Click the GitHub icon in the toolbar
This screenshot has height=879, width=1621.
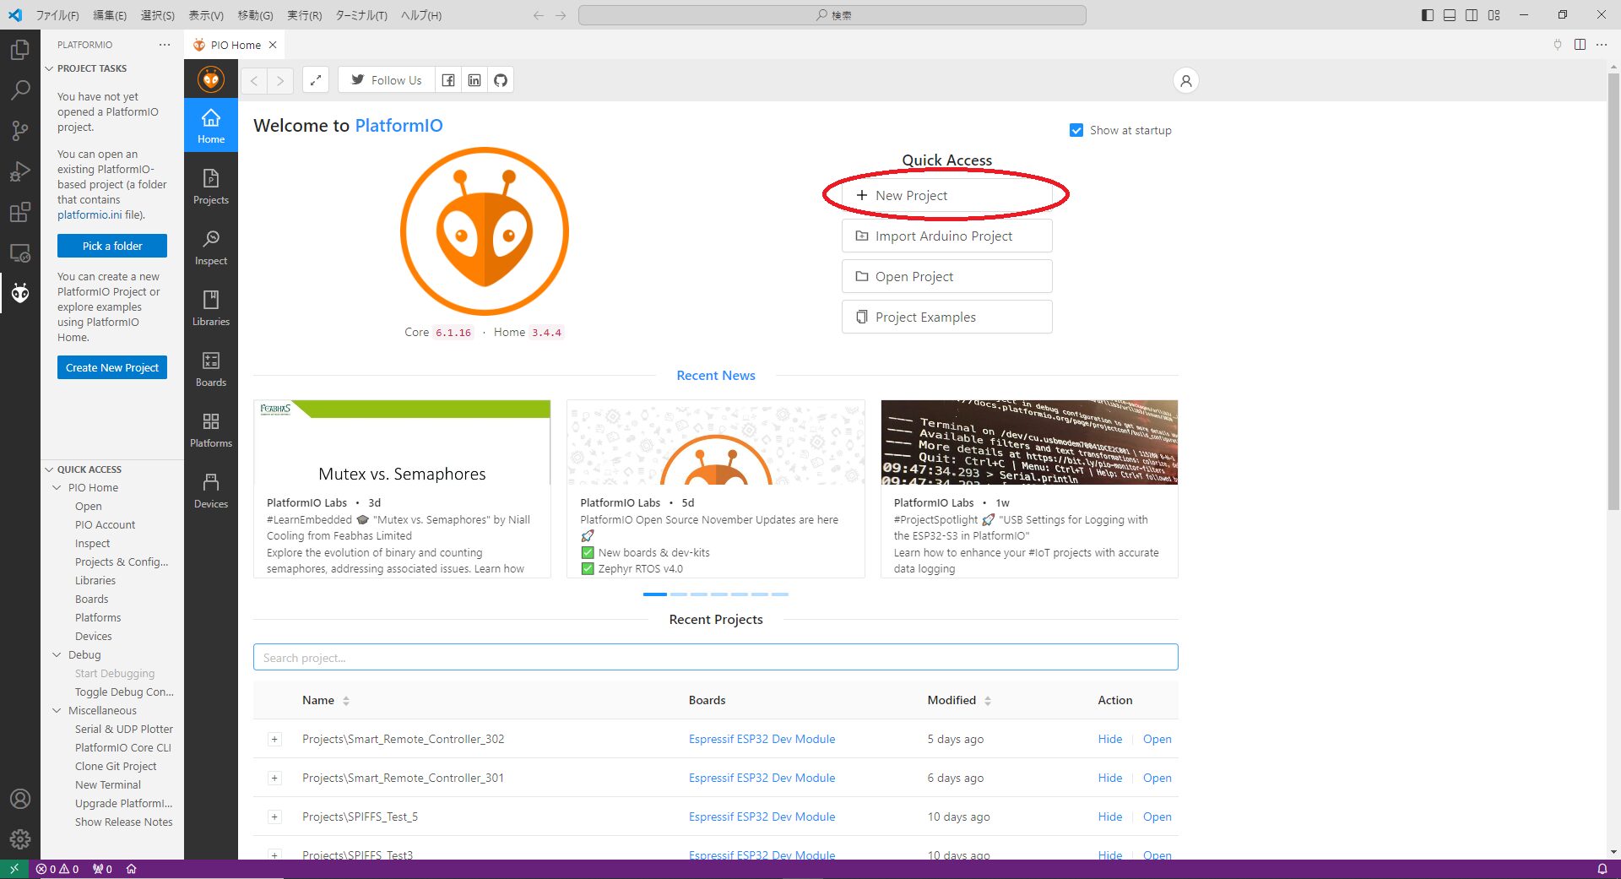point(501,80)
